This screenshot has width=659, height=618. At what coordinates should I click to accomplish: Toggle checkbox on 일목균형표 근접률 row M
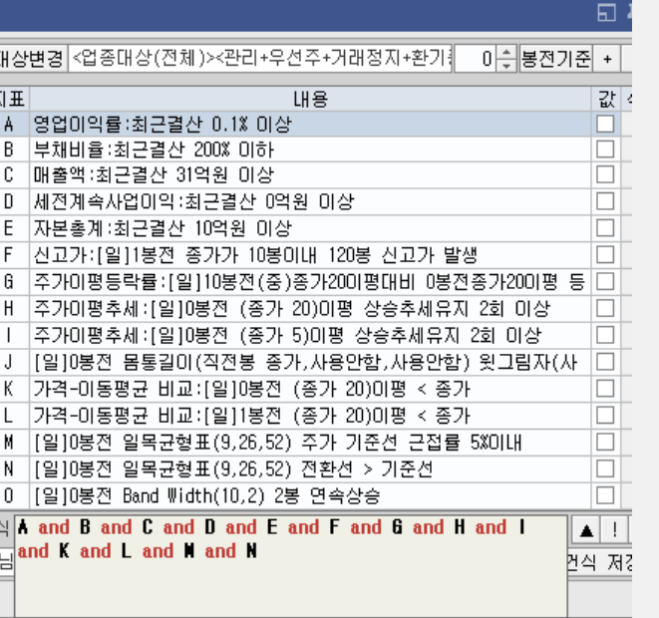click(x=604, y=442)
